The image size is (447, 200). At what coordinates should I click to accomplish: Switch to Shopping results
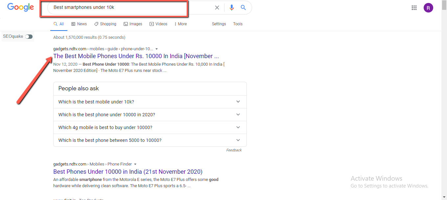tap(105, 24)
